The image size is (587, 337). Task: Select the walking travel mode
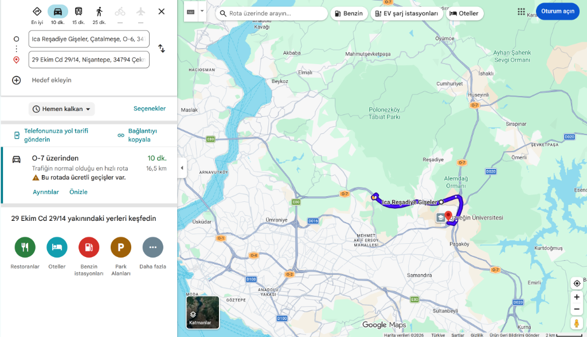click(99, 11)
